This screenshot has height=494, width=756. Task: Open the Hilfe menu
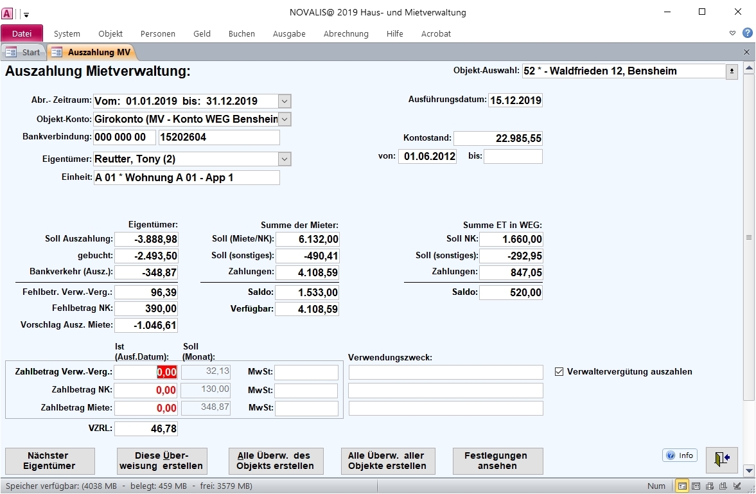[x=395, y=33]
